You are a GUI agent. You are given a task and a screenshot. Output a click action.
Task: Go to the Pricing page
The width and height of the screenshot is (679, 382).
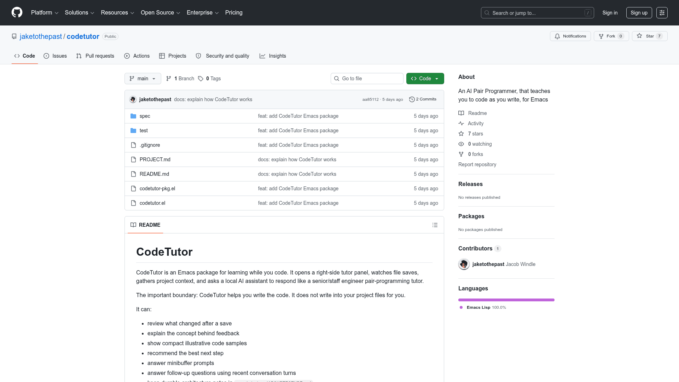coord(234,12)
